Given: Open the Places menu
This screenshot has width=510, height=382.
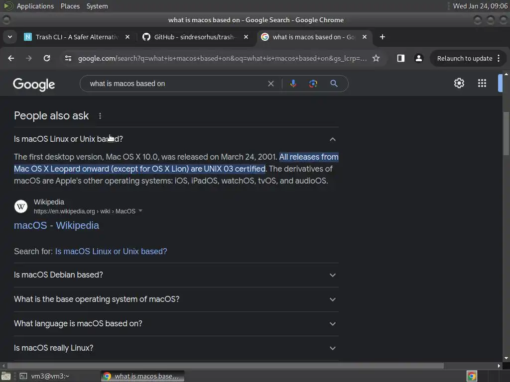Looking at the screenshot, I should click(70, 6).
